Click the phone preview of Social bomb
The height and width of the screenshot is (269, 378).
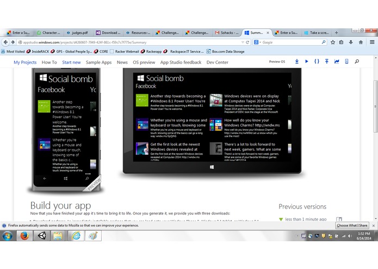(66, 130)
